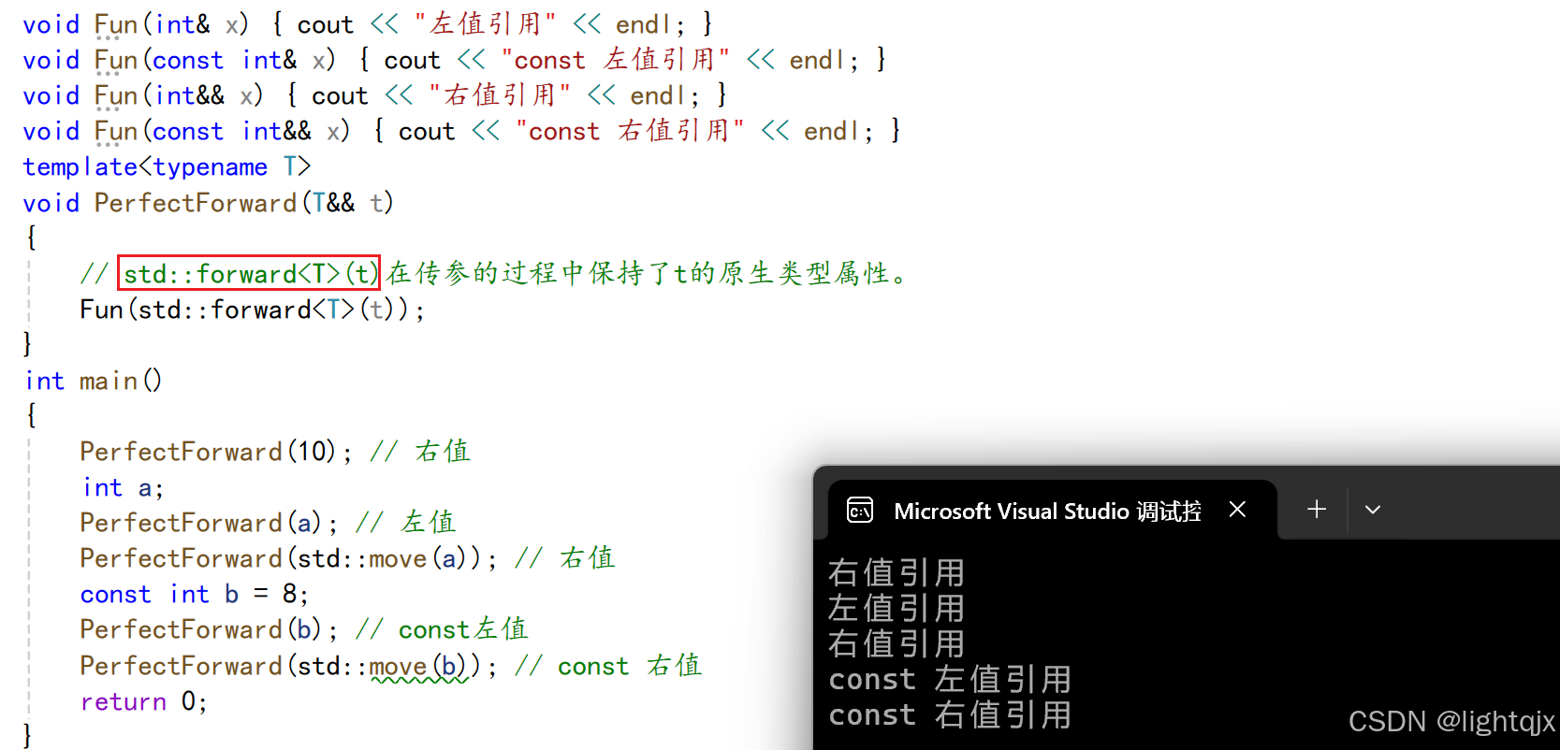Select the Microsoft Visual Studio debug console tab
The height and width of the screenshot is (750, 1560).
(1052, 511)
